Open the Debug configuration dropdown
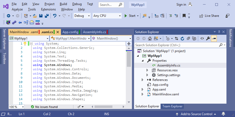Viewport: 235px width, 117px height. (82, 16)
